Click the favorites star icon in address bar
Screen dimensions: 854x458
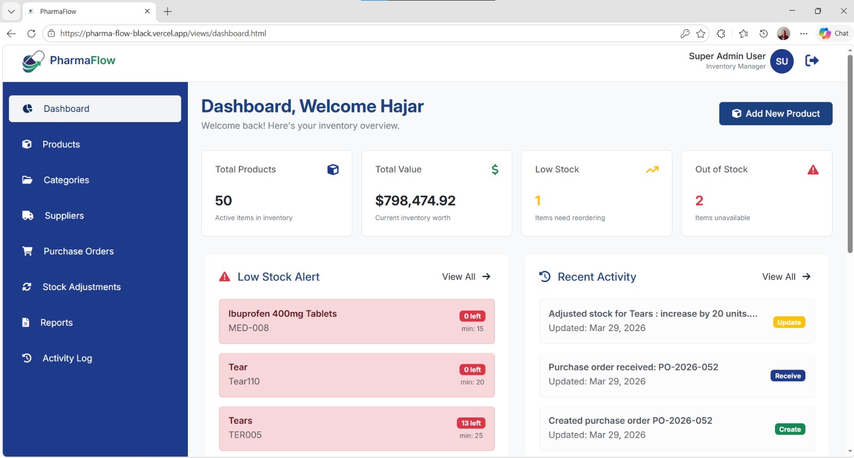[x=701, y=34]
